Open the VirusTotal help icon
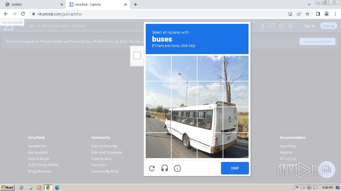 pyautogui.click(x=281, y=26)
